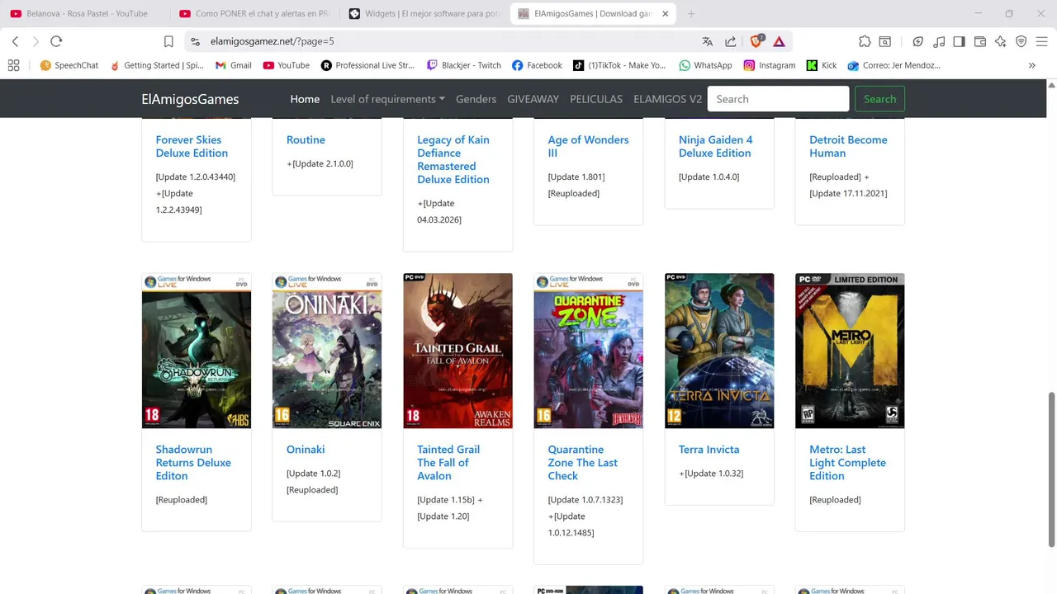The height and width of the screenshot is (594, 1057).
Task: Open the extensions puzzle icon
Action: 865,41
